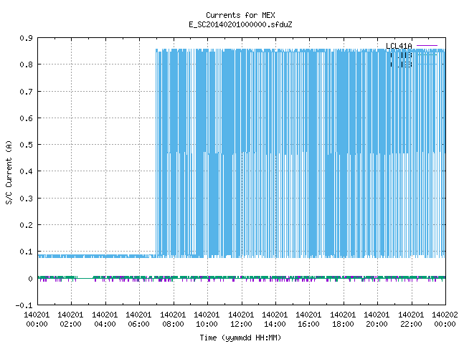Image resolution: width=459 pixels, height=344 pixels.
Task: Click the '140201 20:00' time axis label
Action: [x=377, y=320]
